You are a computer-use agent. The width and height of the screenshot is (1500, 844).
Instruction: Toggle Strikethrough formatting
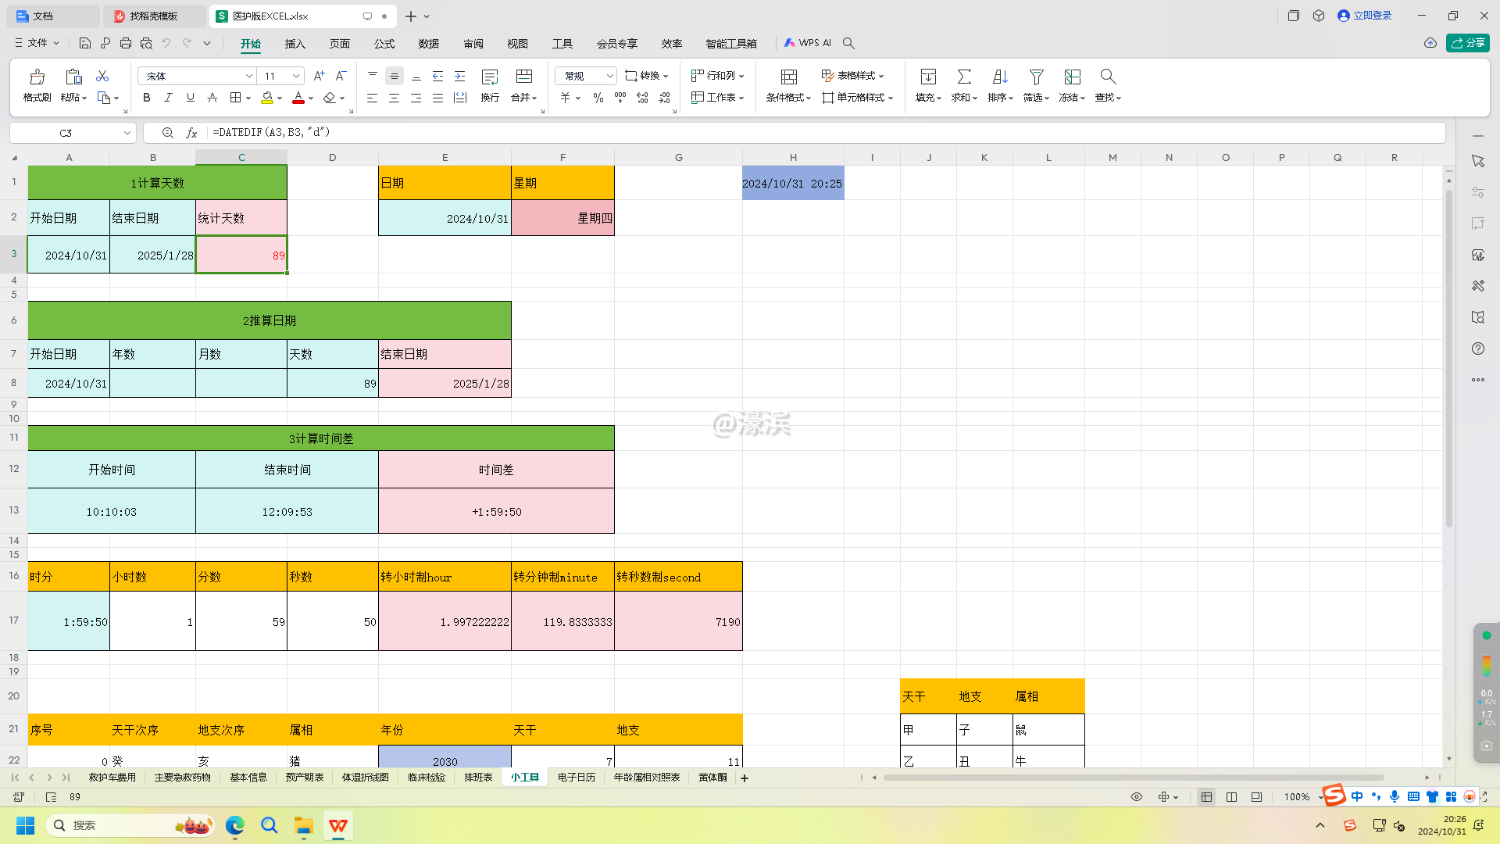(x=212, y=98)
